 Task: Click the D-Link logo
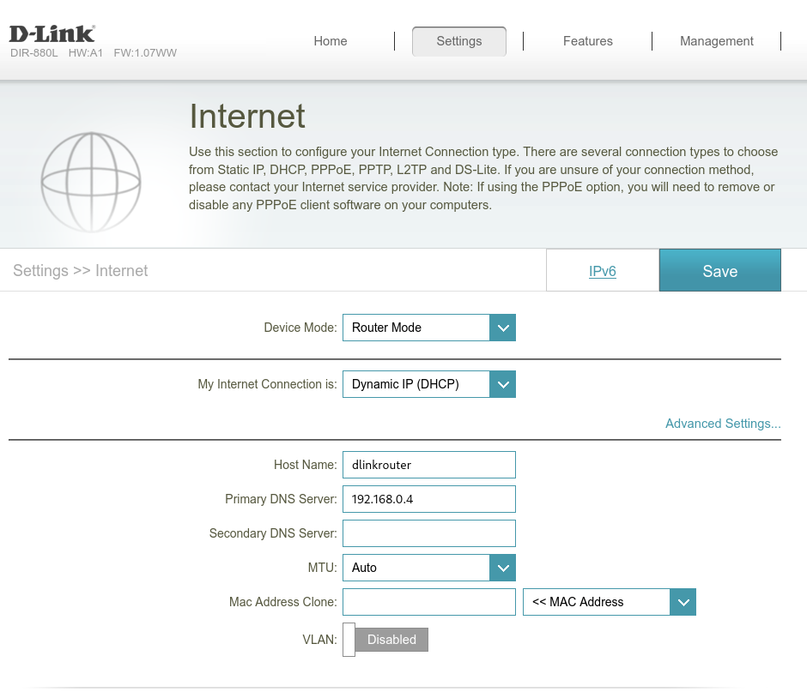point(52,32)
